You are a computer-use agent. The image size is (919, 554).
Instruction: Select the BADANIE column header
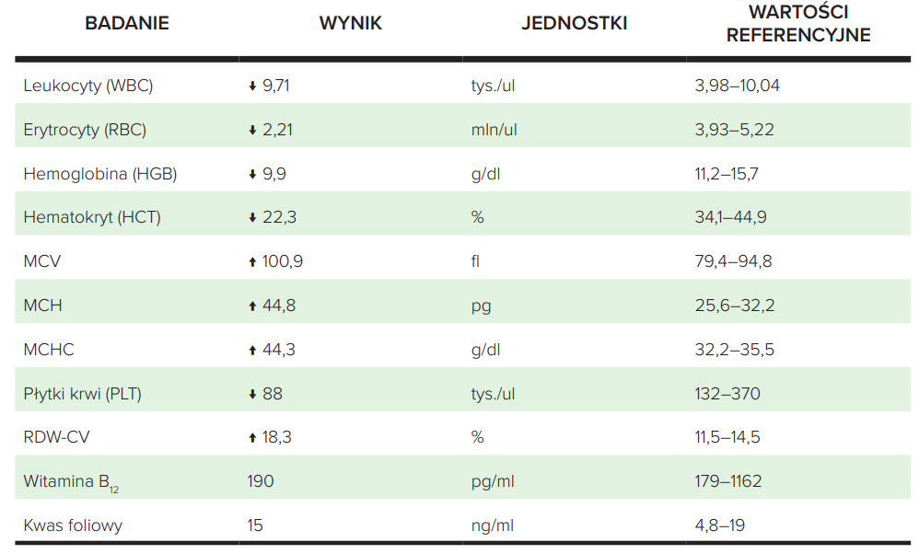point(127,24)
